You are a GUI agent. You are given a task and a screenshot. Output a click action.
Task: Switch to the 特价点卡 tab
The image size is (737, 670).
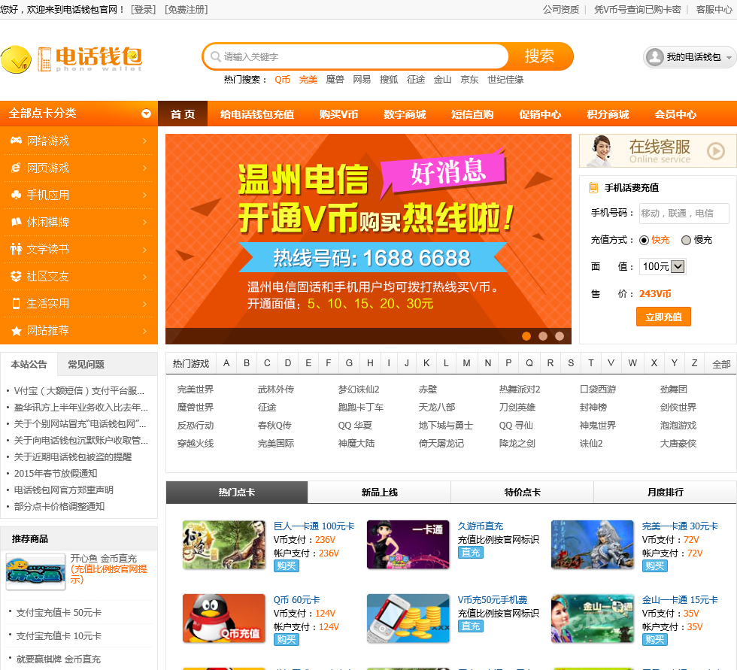(x=522, y=492)
